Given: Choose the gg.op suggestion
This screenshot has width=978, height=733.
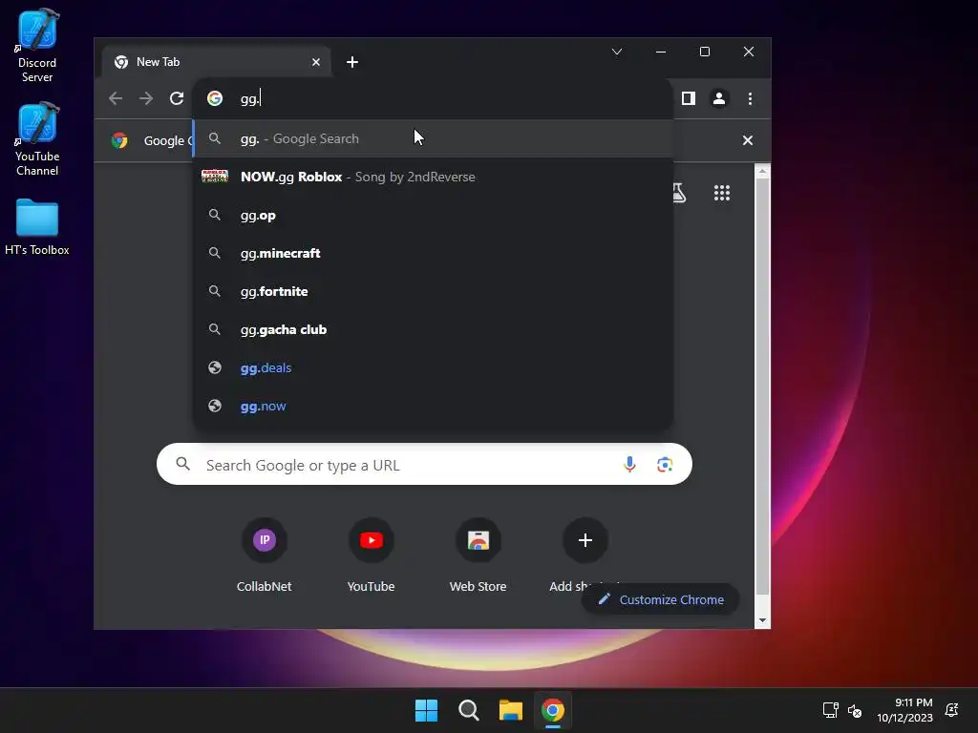Looking at the screenshot, I should pos(433,215).
